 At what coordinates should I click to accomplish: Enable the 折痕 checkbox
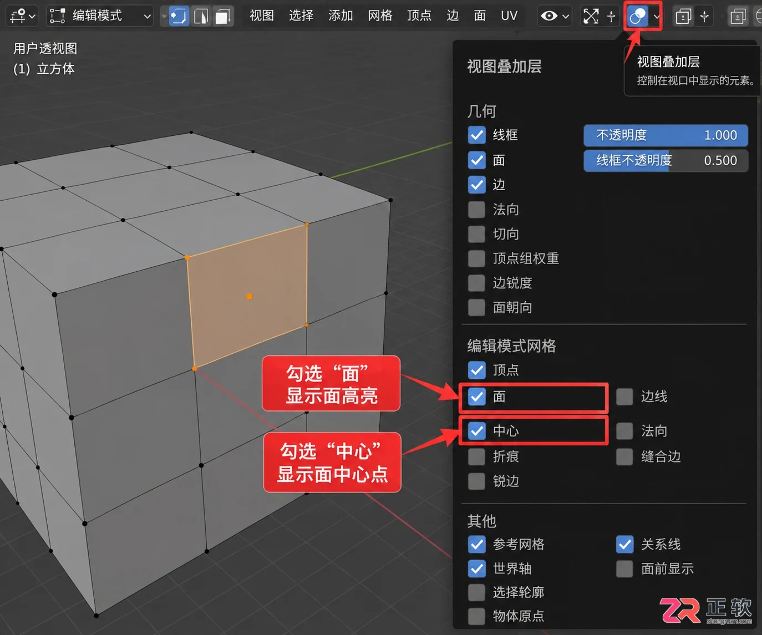pyautogui.click(x=477, y=456)
